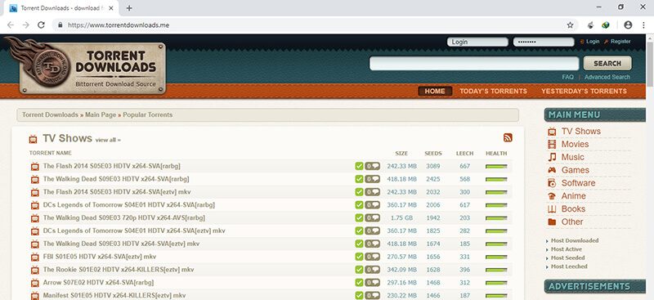Open Most Active link
654x300 pixels.
[567, 249]
